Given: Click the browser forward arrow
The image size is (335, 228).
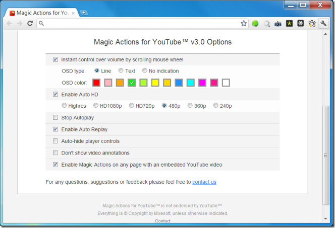Looking at the screenshot, I should point(20,23).
